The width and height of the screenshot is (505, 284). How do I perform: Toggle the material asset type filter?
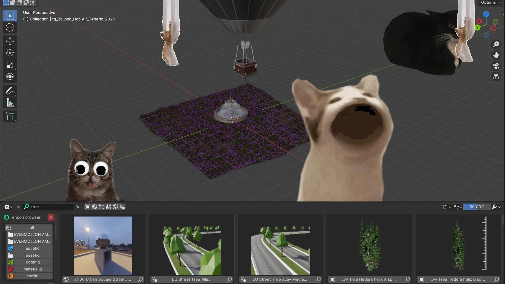[94, 207]
